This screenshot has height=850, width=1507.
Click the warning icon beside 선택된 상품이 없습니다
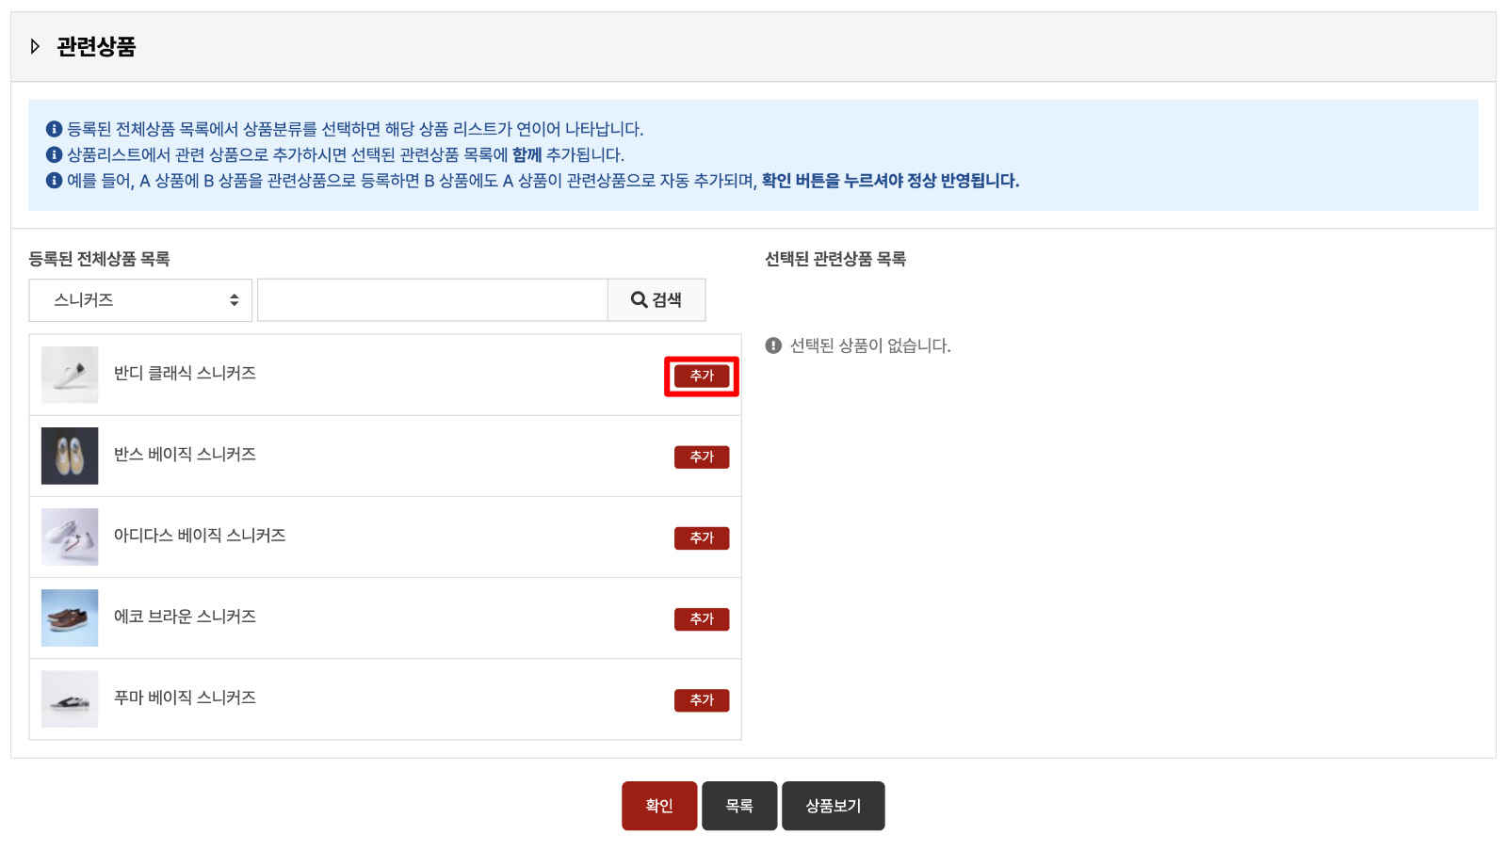pos(773,345)
